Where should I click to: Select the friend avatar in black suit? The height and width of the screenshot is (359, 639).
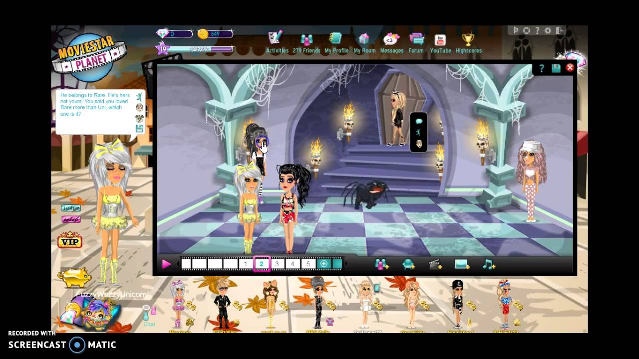pos(222,304)
